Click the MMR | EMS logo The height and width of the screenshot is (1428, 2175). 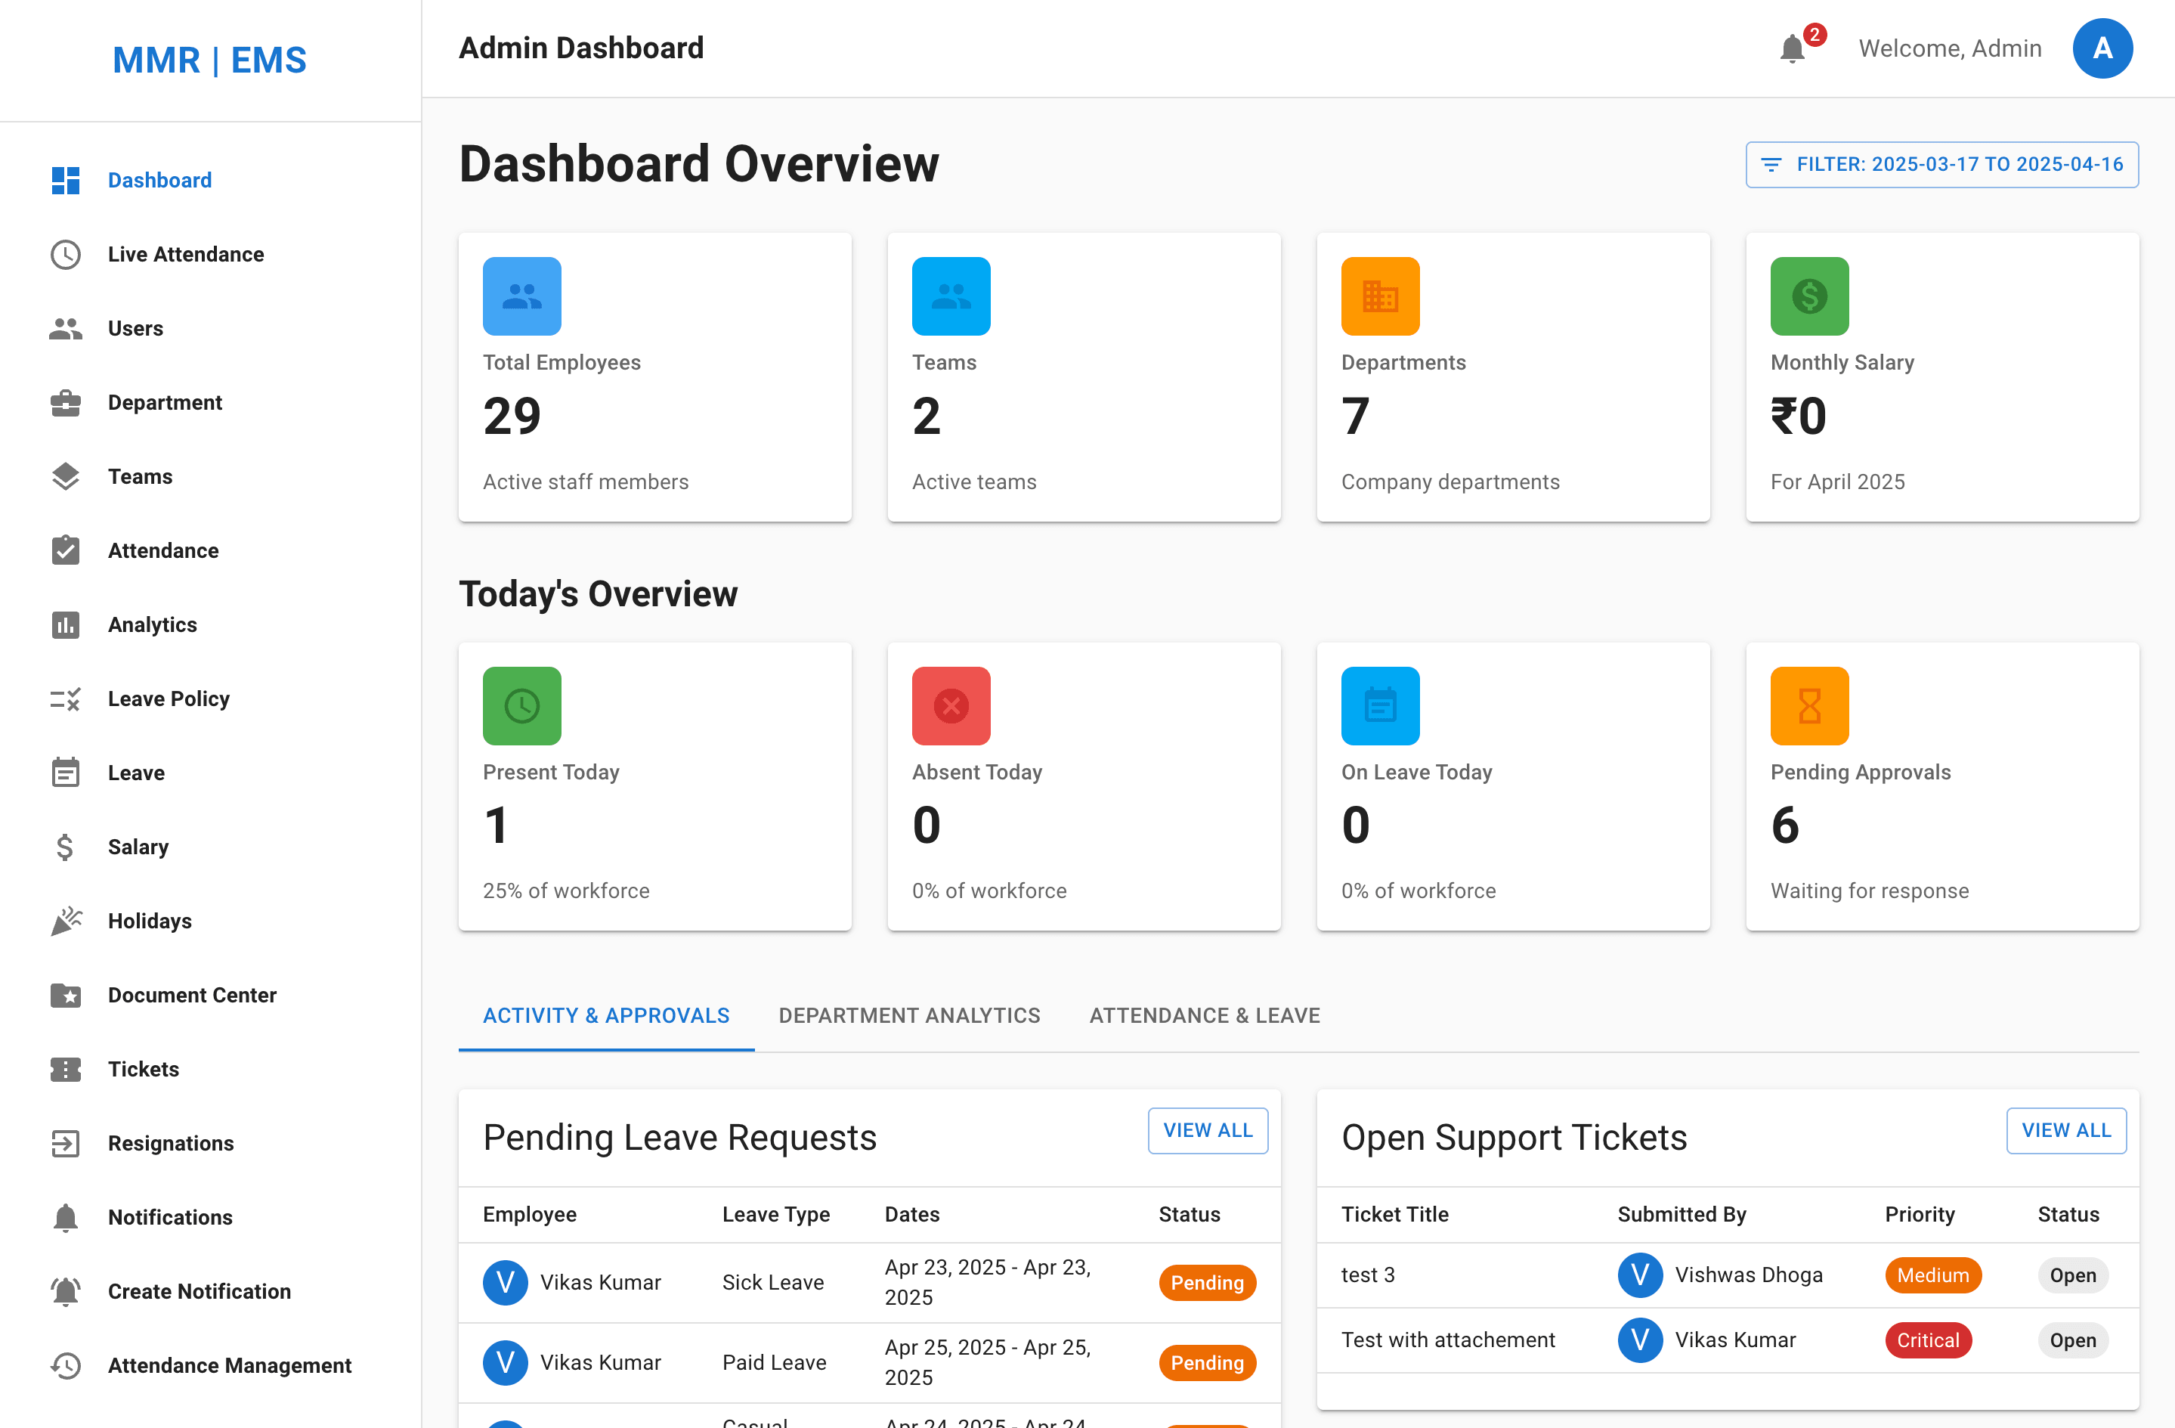pyautogui.click(x=209, y=60)
